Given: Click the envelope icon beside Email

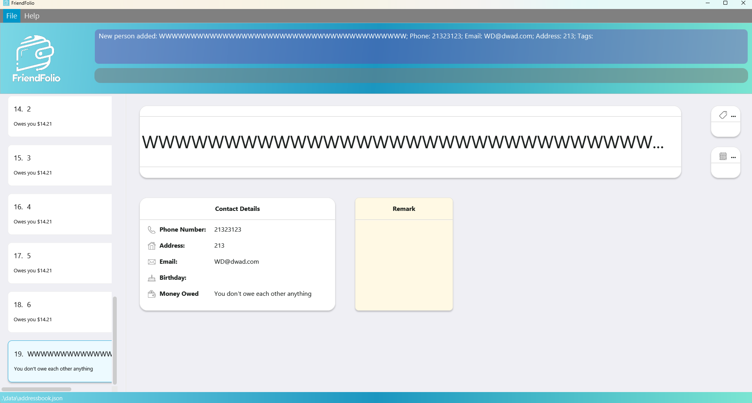Looking at the screenshot, I should pyautogui.click(x=152, y=262).
